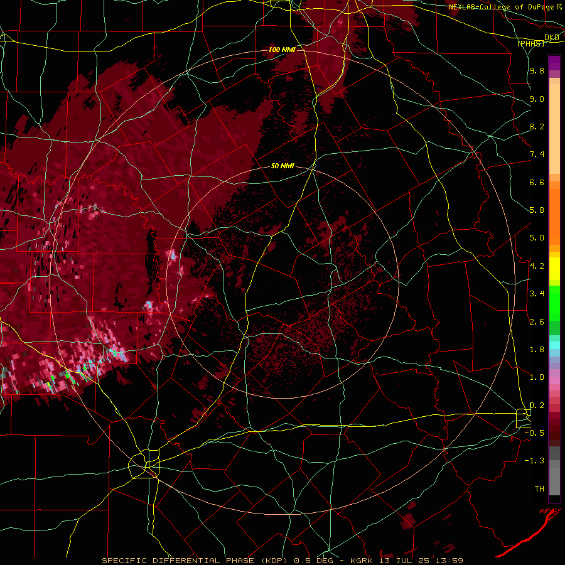Click the TH threshold label

click(539, 488)
